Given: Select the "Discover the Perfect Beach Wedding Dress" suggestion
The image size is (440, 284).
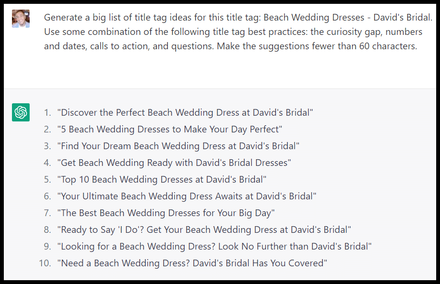Looking at the screenshot, I should [185, 112].
